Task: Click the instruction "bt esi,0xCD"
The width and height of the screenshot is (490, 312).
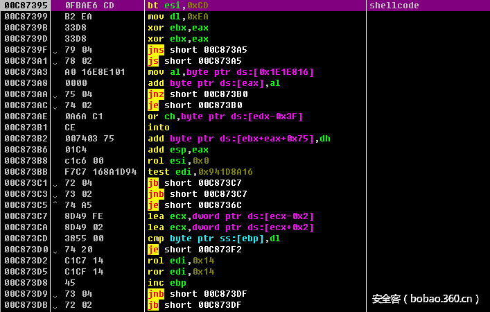Action: coord(178,6)
